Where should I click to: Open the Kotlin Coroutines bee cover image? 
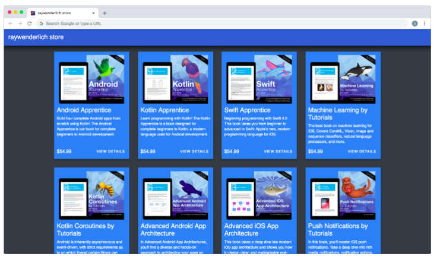(x=91, y=195)
